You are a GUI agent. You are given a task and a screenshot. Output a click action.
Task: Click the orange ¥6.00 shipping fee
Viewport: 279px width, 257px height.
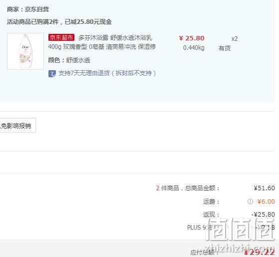[x=266, y=201]
